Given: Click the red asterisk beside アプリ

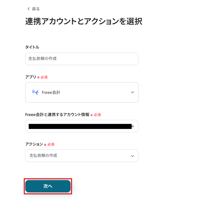Looking at the screenshot, I should pos(38,77).
